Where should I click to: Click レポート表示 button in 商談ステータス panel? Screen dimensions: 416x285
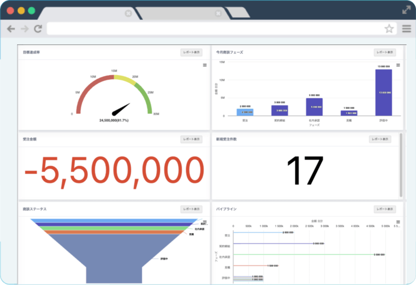191,209
